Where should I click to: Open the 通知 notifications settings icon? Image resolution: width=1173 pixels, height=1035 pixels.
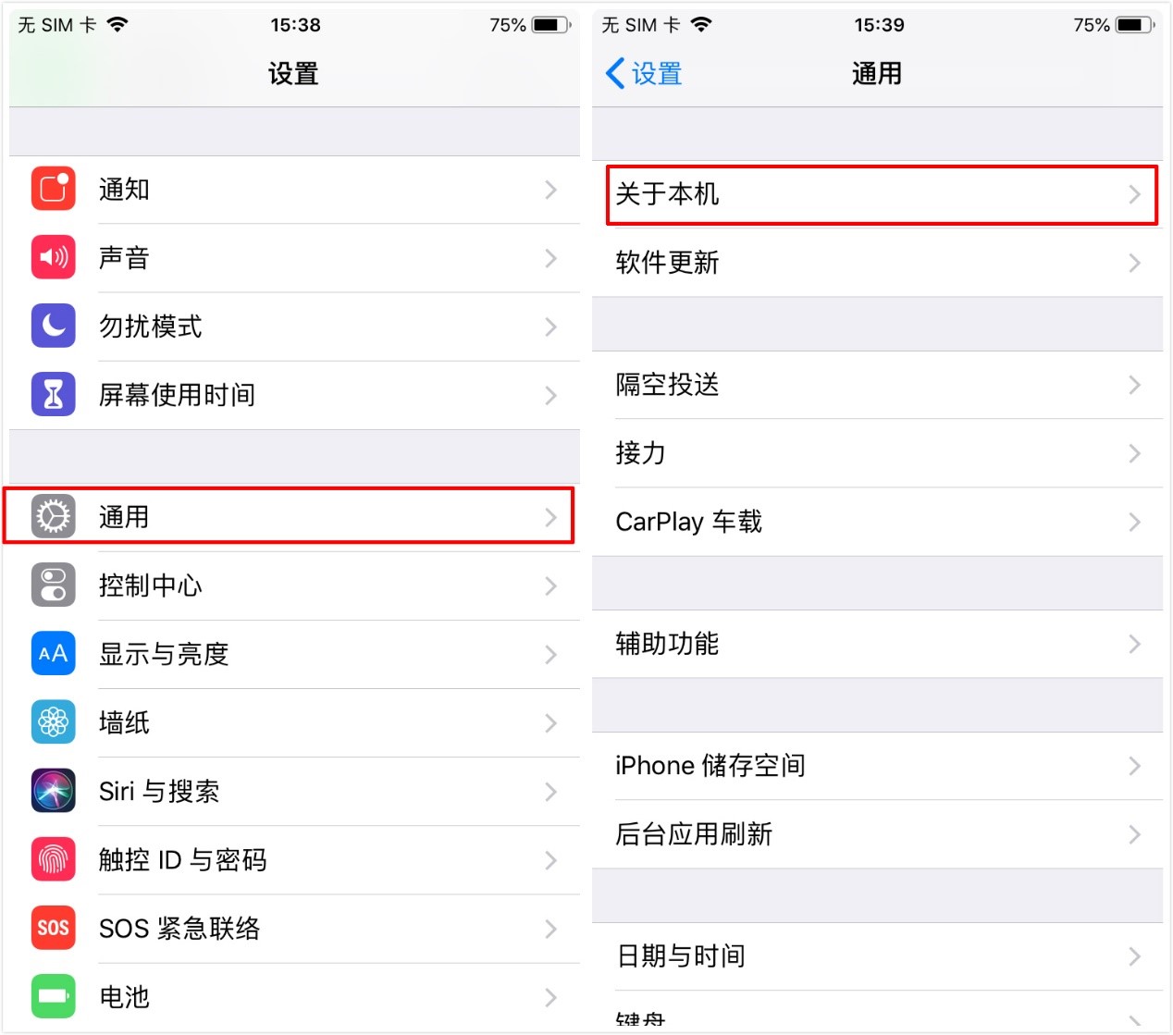coord(53,189)
